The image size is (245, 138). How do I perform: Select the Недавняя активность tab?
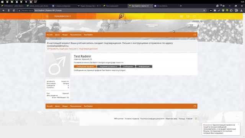(108, 66)
